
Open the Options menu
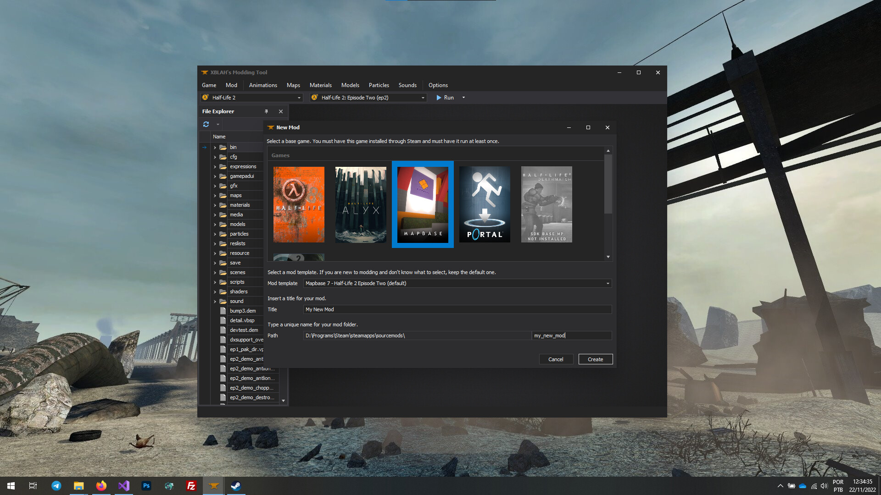click(x=438, y=85)
